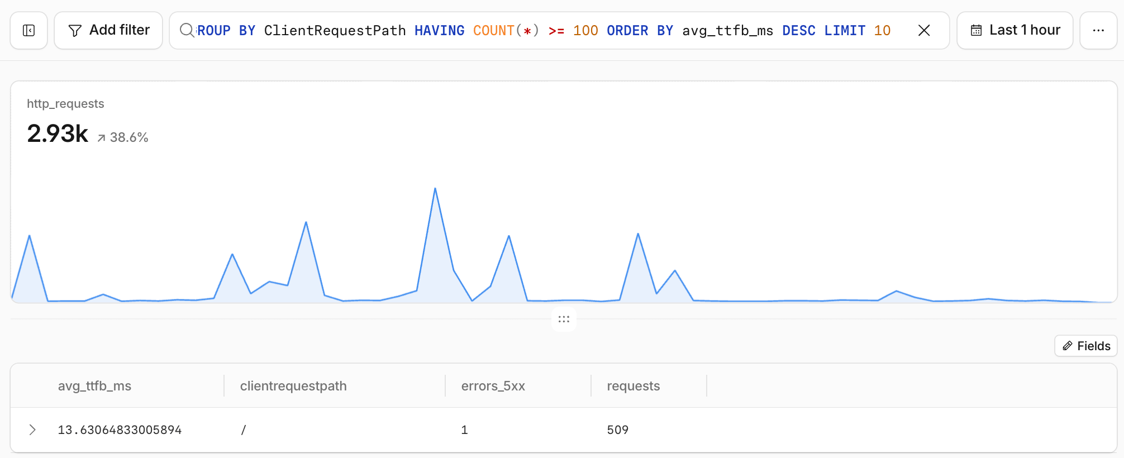This screenshot has width=1124, height=458.
Task: Select the errors_5xx value 1
Action: click(x=464, y=430)
